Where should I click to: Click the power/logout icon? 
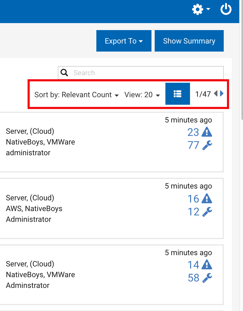226,9
